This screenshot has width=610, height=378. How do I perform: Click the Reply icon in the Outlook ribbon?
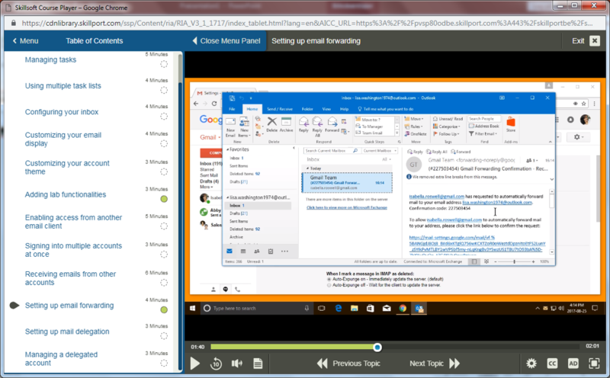(303, 124)
